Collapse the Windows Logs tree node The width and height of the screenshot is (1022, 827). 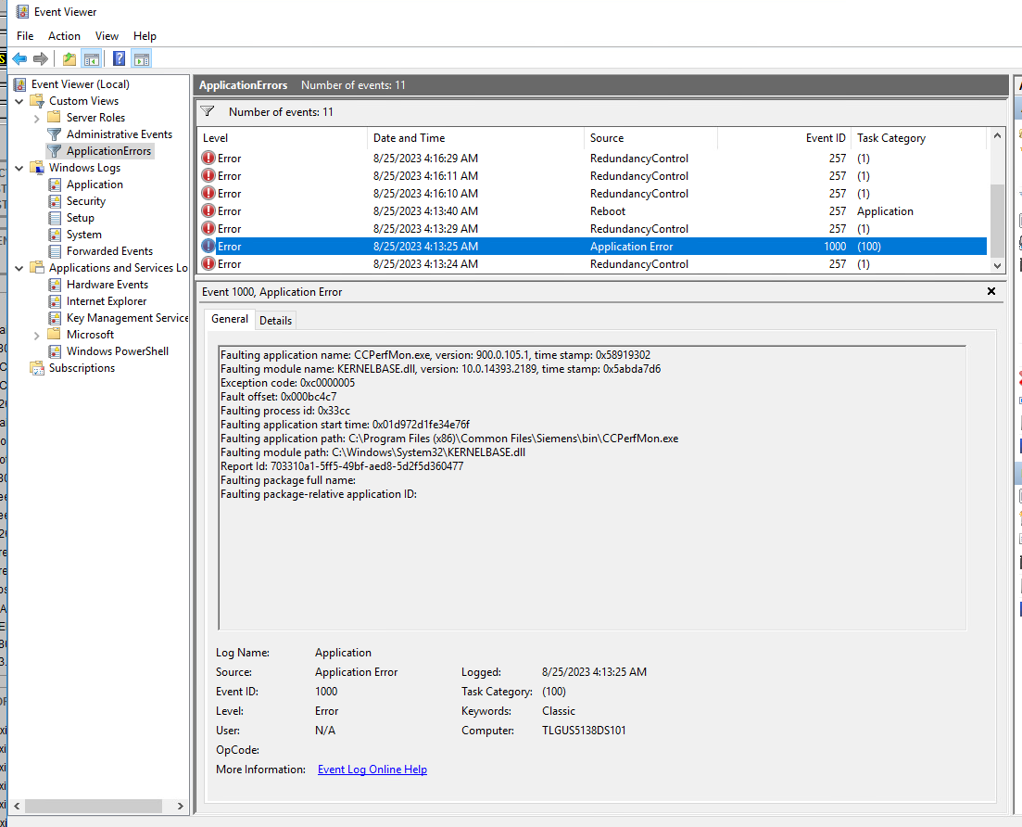pyautogui.click(x=20, y=168)
